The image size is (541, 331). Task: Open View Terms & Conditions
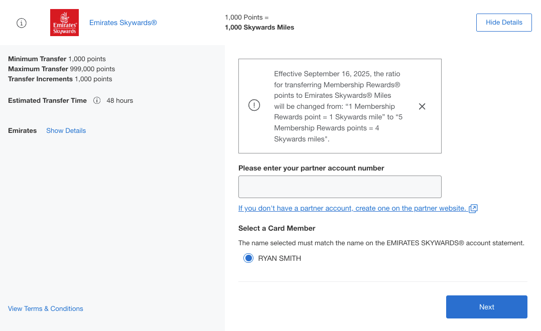46,308
